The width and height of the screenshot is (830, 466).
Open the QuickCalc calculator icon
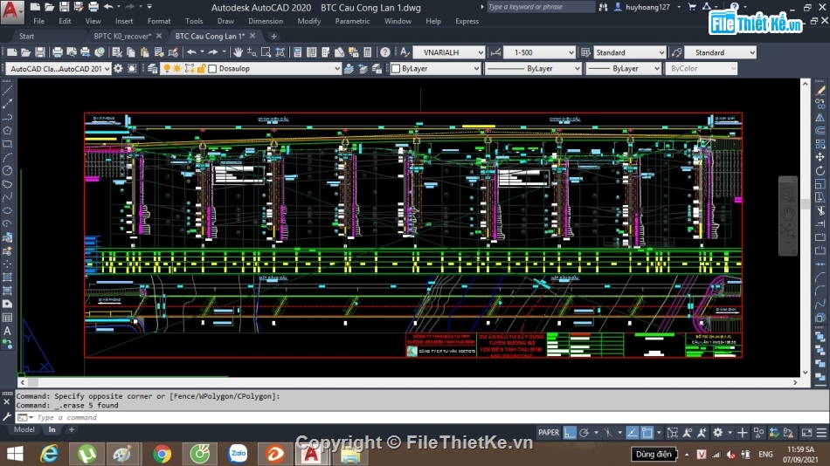pyautogui.click(x=368, y=52)
